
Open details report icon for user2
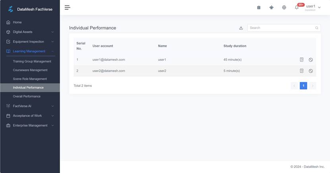tap(302, 71)
